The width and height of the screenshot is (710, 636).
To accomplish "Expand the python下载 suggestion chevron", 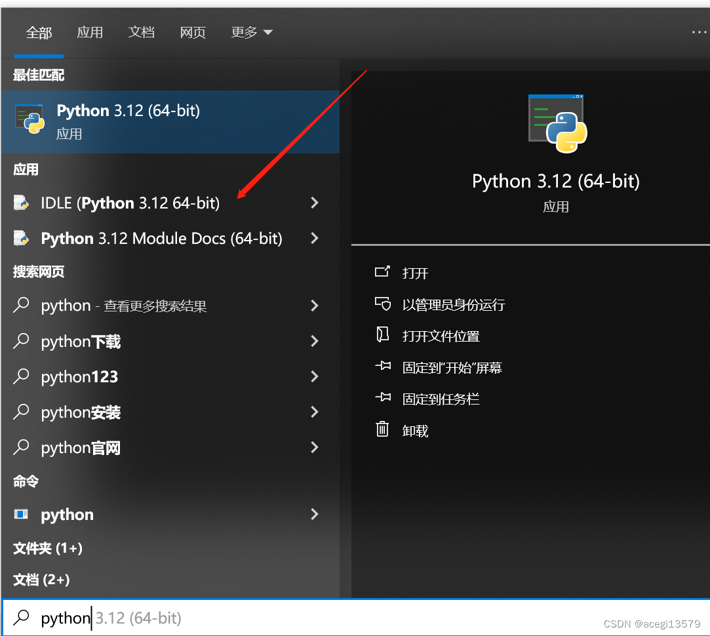I will (315, 341).
